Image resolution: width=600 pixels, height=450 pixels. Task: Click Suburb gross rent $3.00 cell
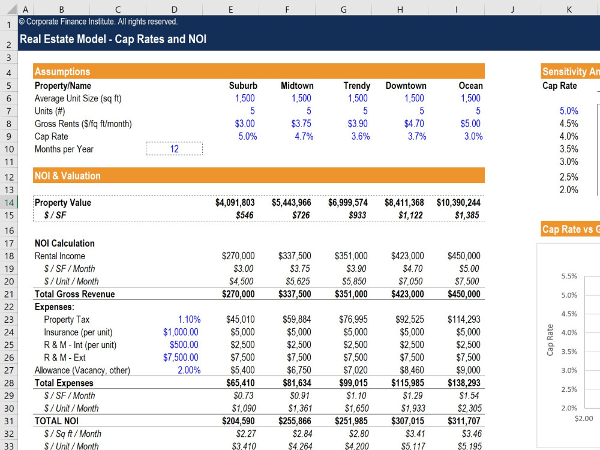[x=245, y=124]
